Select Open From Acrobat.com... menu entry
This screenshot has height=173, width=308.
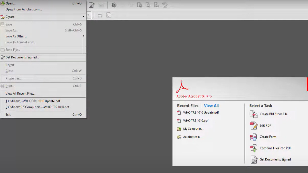tap(43, 9)
